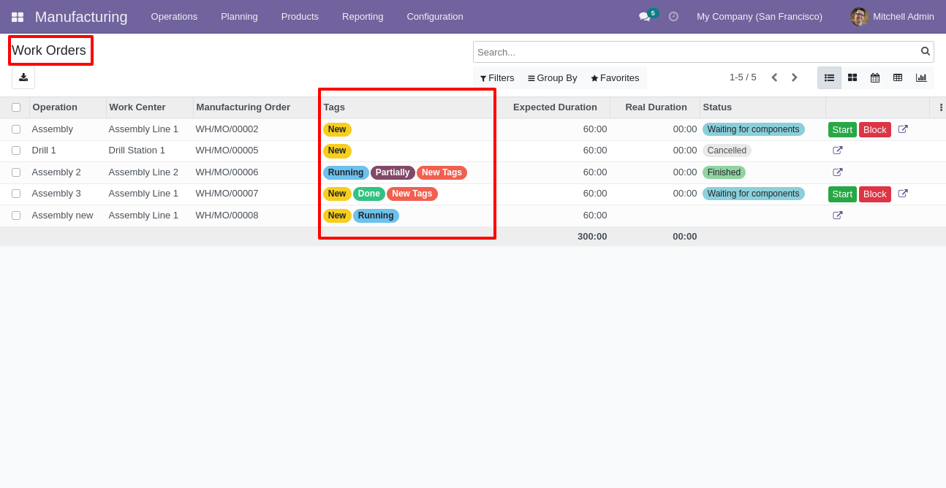Click the export download icon button

(23, 77)
